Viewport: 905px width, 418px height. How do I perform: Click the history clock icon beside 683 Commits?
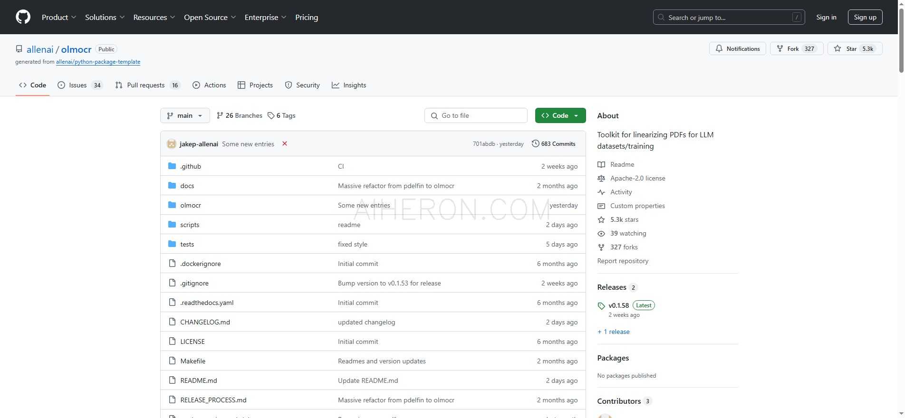(535, 143)
